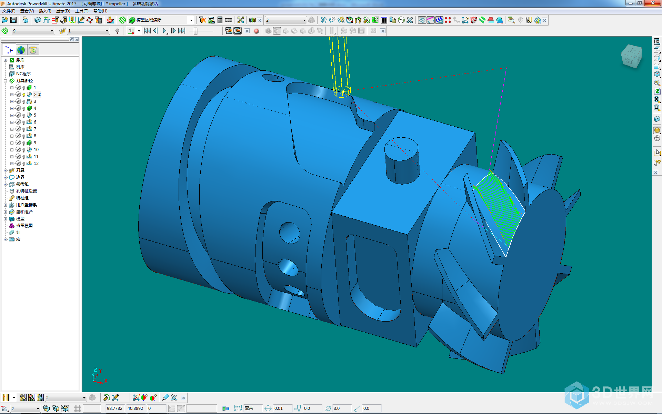This screenshot has width=662, height=414.
Task: Expand the 用户坐标系 tree node
Action: [5, 205]
